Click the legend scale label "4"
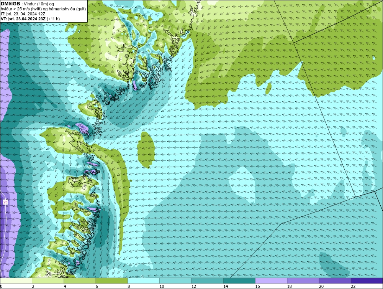The width and height of the screenshot is (383, 289). pyautogui.click(x=65, y=286)
